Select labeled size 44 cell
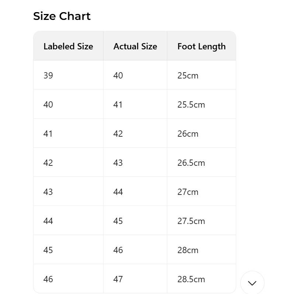294x294 pixels. point(48,221)
